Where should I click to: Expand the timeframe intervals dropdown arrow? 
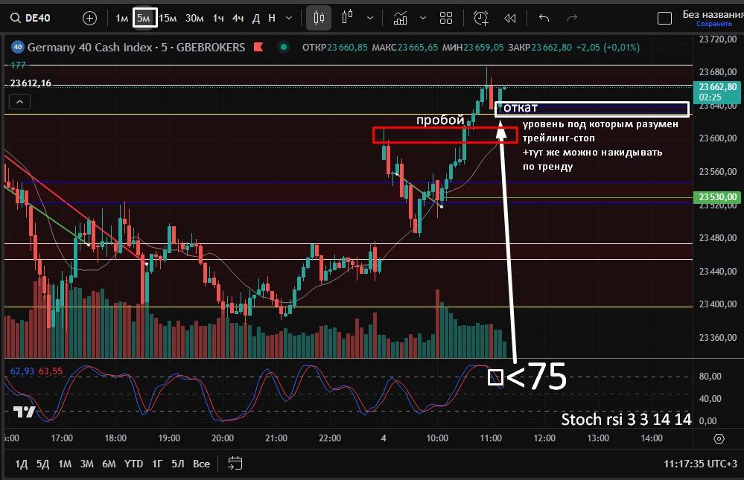(x=290, y=18)
